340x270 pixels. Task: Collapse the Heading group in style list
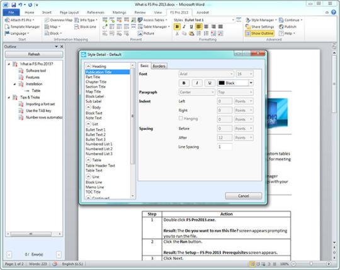point(89,67)
